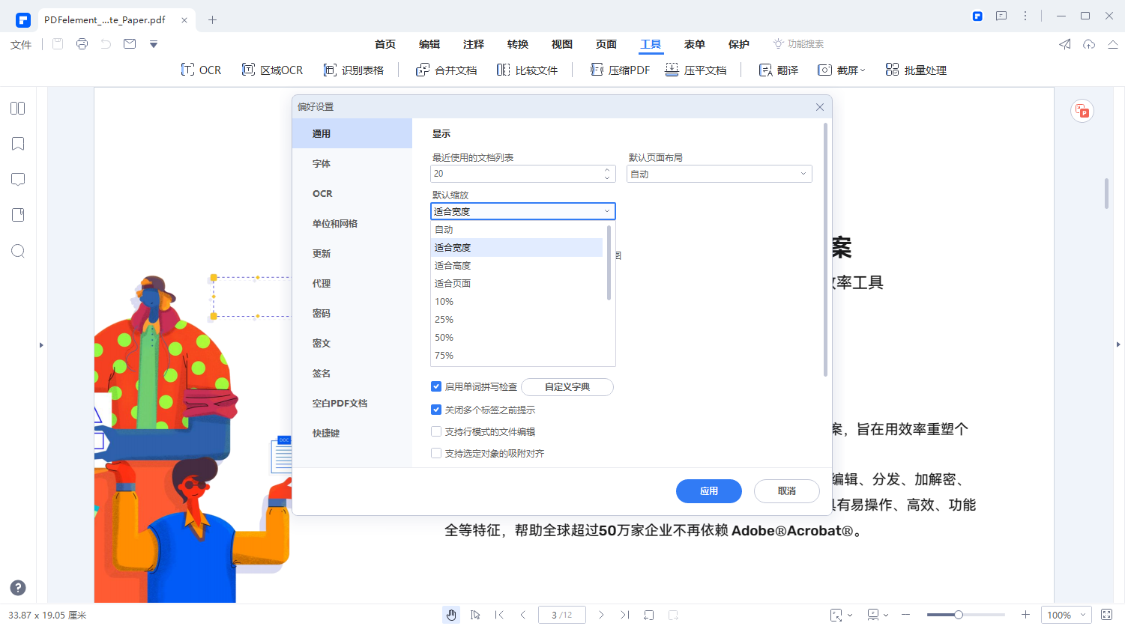The width and height of the screenshot is (1125, 626).
Task: Uncheck 启用单词拼写检查 spell check option
Action: 435,386
